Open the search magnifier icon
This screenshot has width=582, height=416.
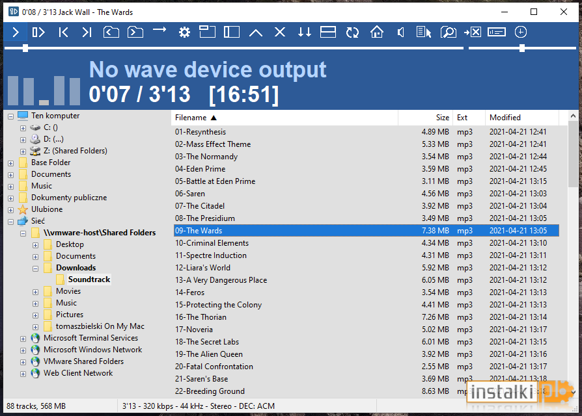[448, 32]
